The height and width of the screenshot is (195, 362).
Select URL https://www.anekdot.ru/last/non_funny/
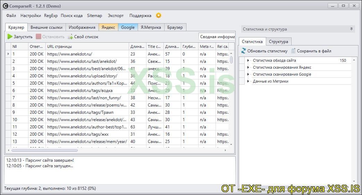pos(84,98)
